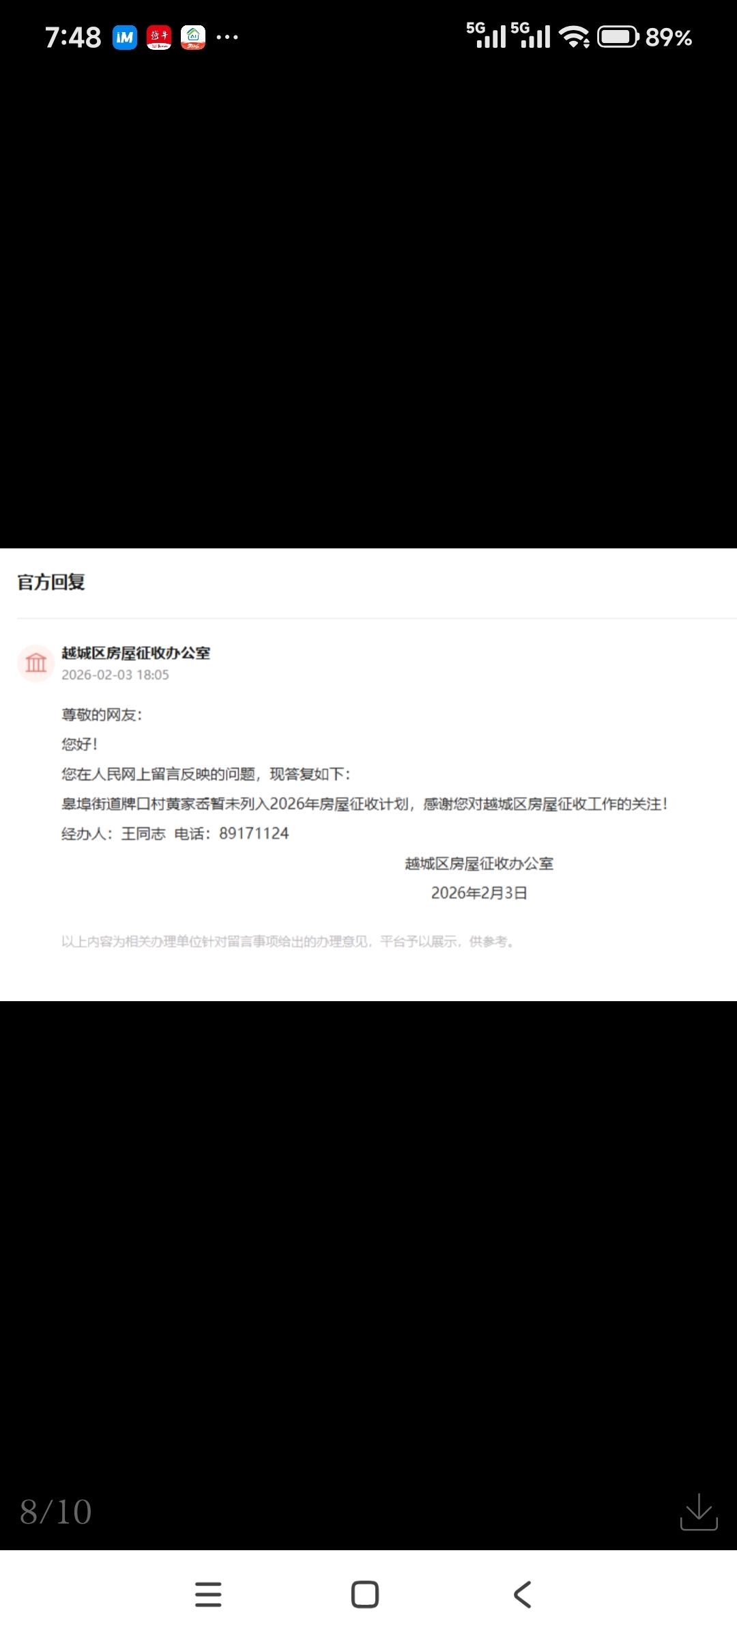Tap the government building avatar icon

coord(35,662)
